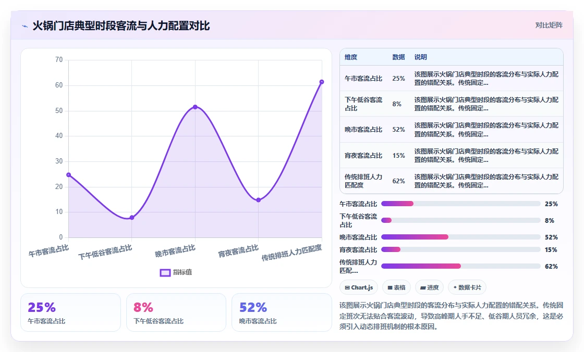This screenshot has height=352, width=584.
Task: Click the 8% value in the table
Action: pyautogui.click(x=397, y=104)
